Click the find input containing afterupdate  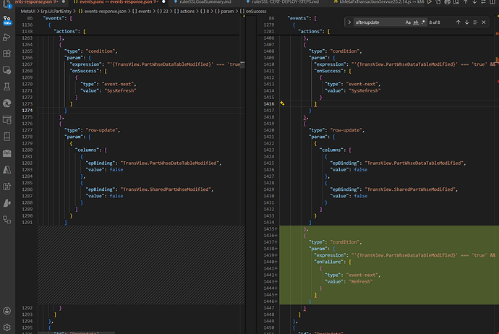379,22
